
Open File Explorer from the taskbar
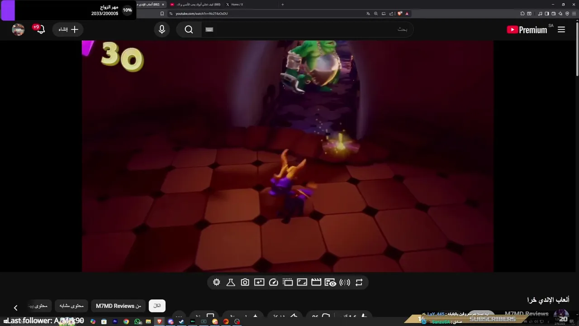click(x=148, y=321)
